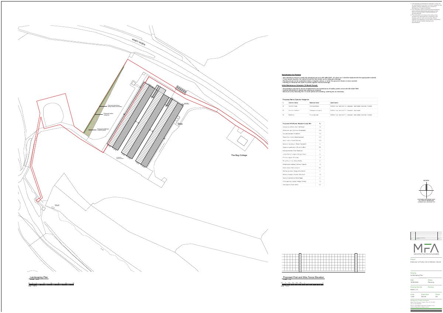
Task: Click 'Proposed Native Species Hedgerow' table header
Action: [296, 100]
